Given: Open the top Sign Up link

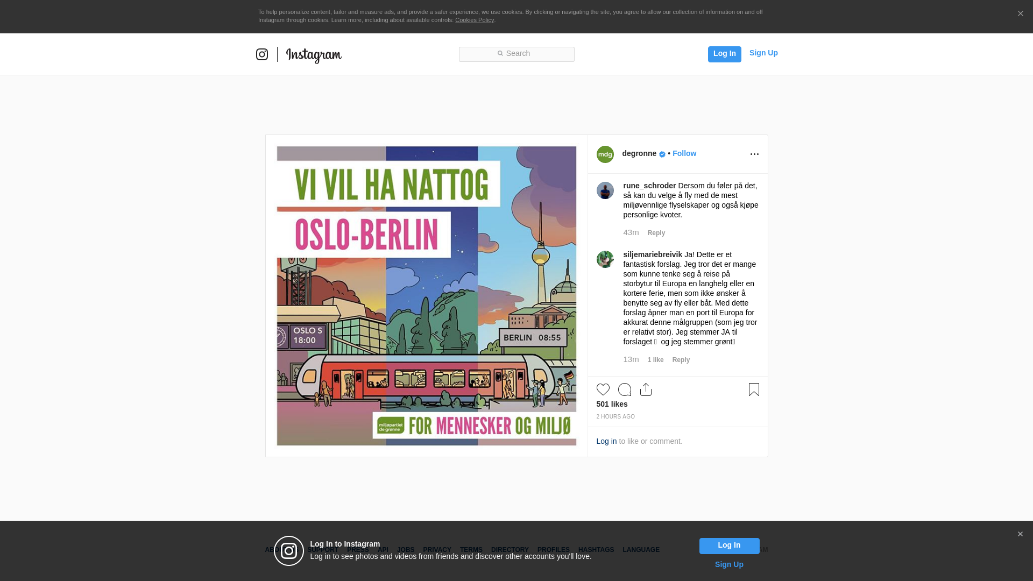Looking at the screenshot, I should (763, 53).
